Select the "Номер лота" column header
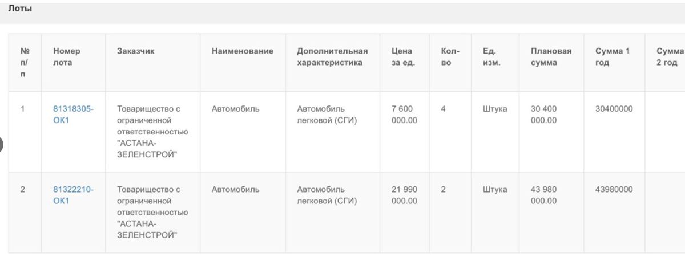The height and width of the screenshot is (261, 685). click(x=67, y=57)
